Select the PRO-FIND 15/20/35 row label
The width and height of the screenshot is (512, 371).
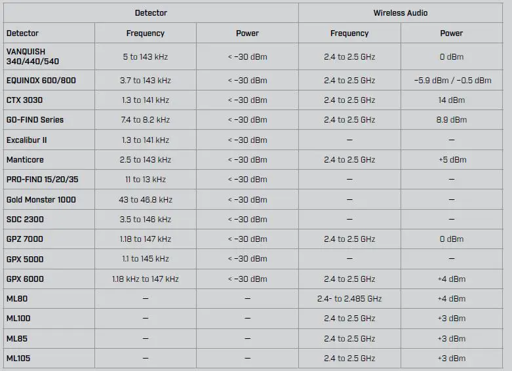pyautogui.click(x=42, y=180)
